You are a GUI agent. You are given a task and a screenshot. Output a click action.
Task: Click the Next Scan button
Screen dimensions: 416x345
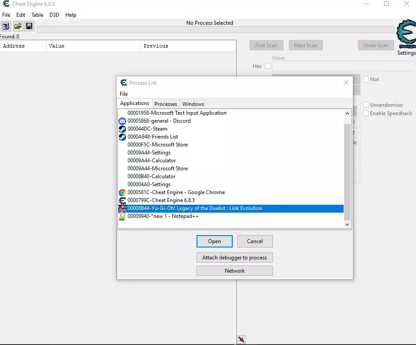point(306,45)
